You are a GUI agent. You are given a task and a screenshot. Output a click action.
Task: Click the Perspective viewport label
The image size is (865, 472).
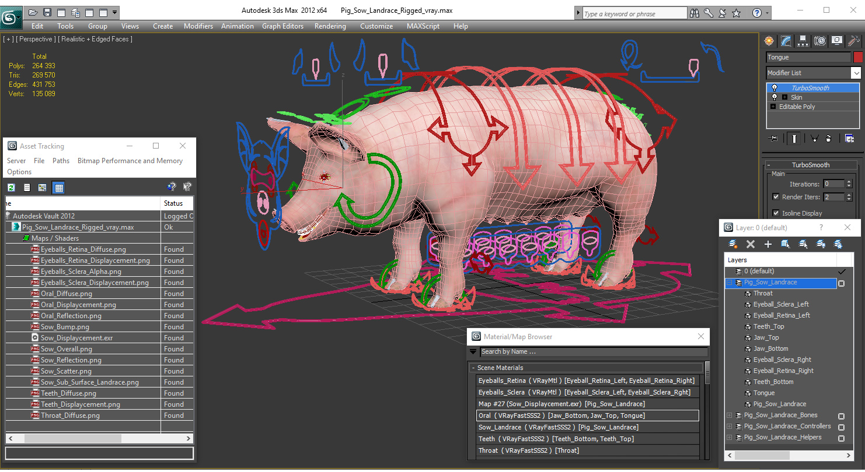(x=36, y=39)
